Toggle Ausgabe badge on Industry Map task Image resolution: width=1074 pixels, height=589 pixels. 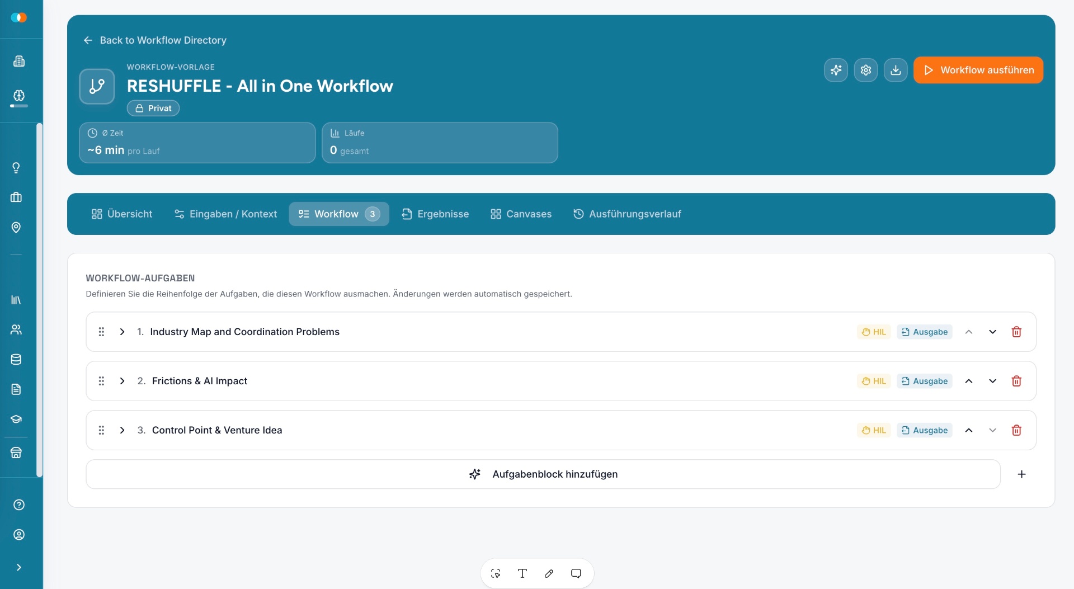point(925,332)
